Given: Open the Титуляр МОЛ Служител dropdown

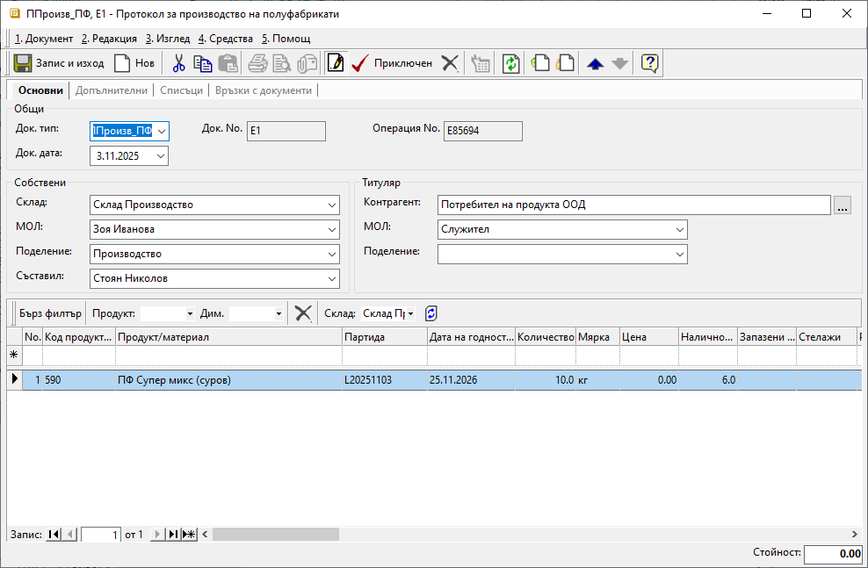Looking at the screenshot, I should pyautogui.click(x=679, y=229).
